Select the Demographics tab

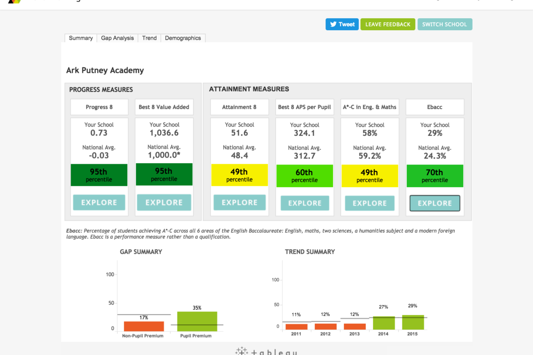(x=183, y=38)
